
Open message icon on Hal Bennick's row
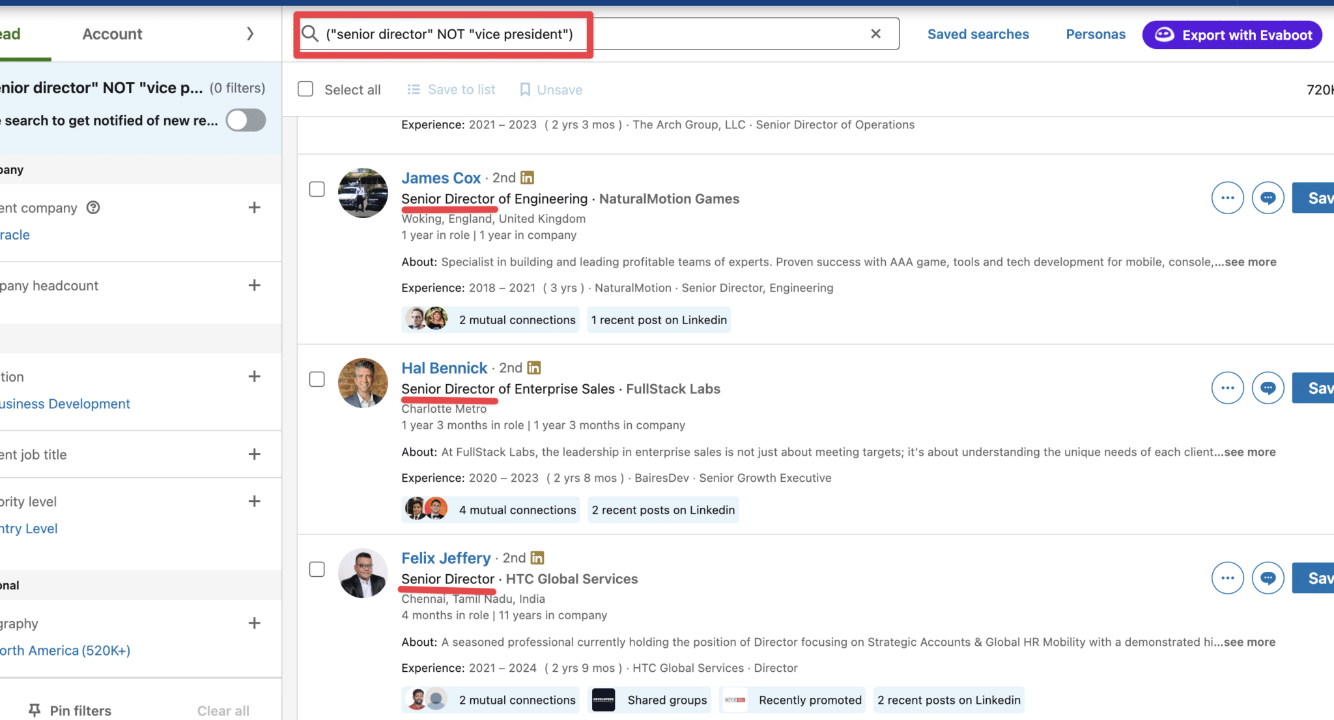pyautogui.click(x=1268, y=387)
